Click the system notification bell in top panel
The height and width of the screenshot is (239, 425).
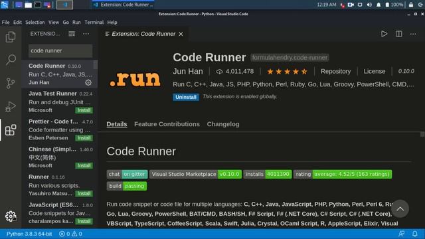[x=379, y=5]
